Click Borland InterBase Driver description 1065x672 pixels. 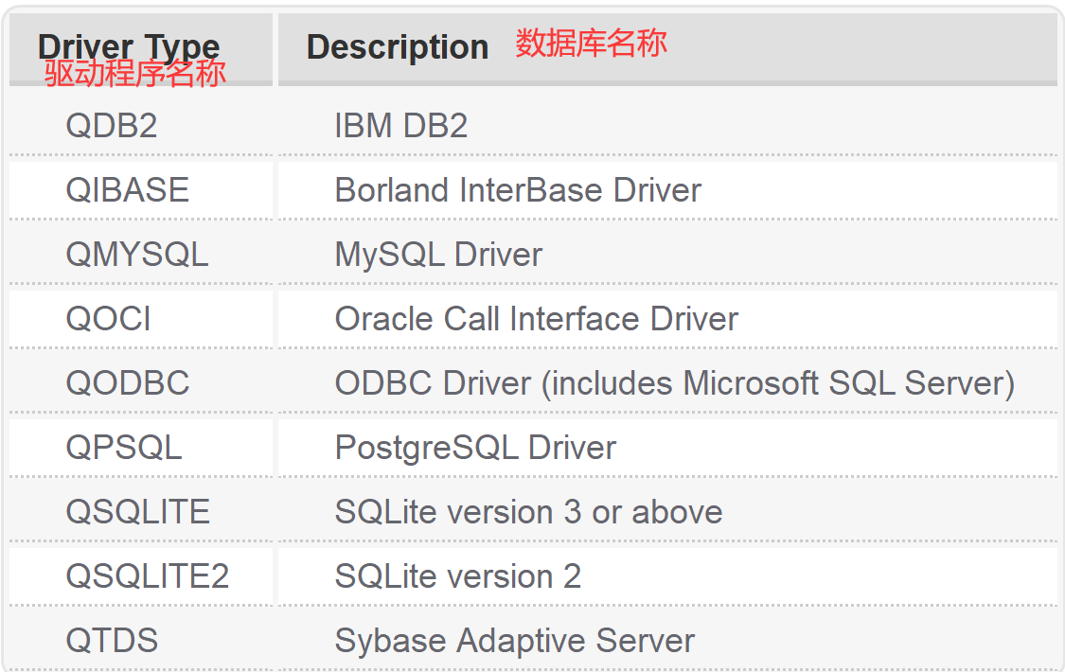518,190
